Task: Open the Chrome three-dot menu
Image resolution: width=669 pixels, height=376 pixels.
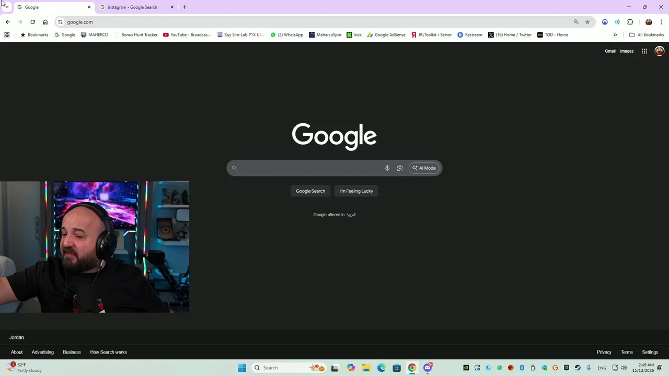Action: tap(661, 22)
